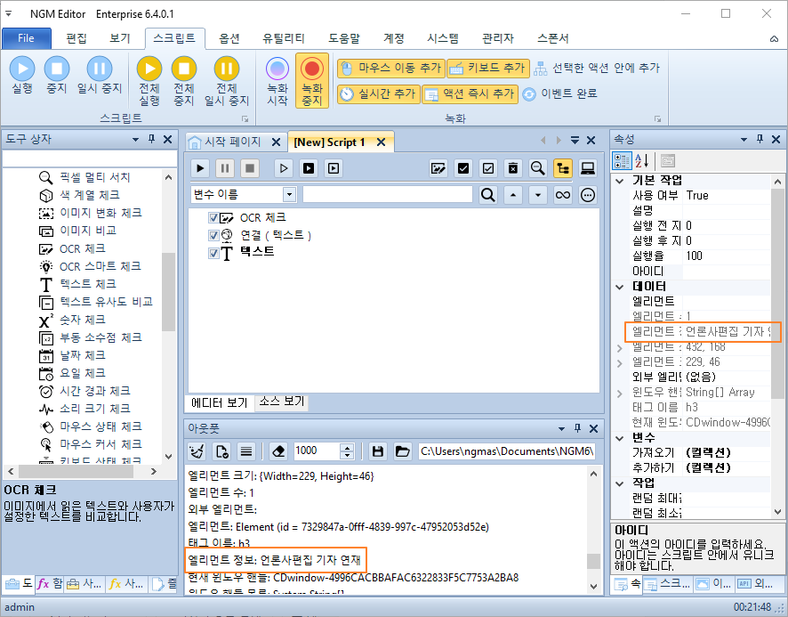Viewport: 788px width, 617px height.
Task: Click editor stop button in script toolbar
Action: [249, 168]
